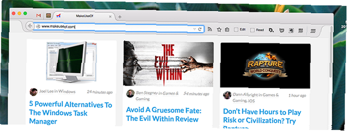Open '5 Powerful Alternatives To The Windows Task Manager'

click(71, 113)
